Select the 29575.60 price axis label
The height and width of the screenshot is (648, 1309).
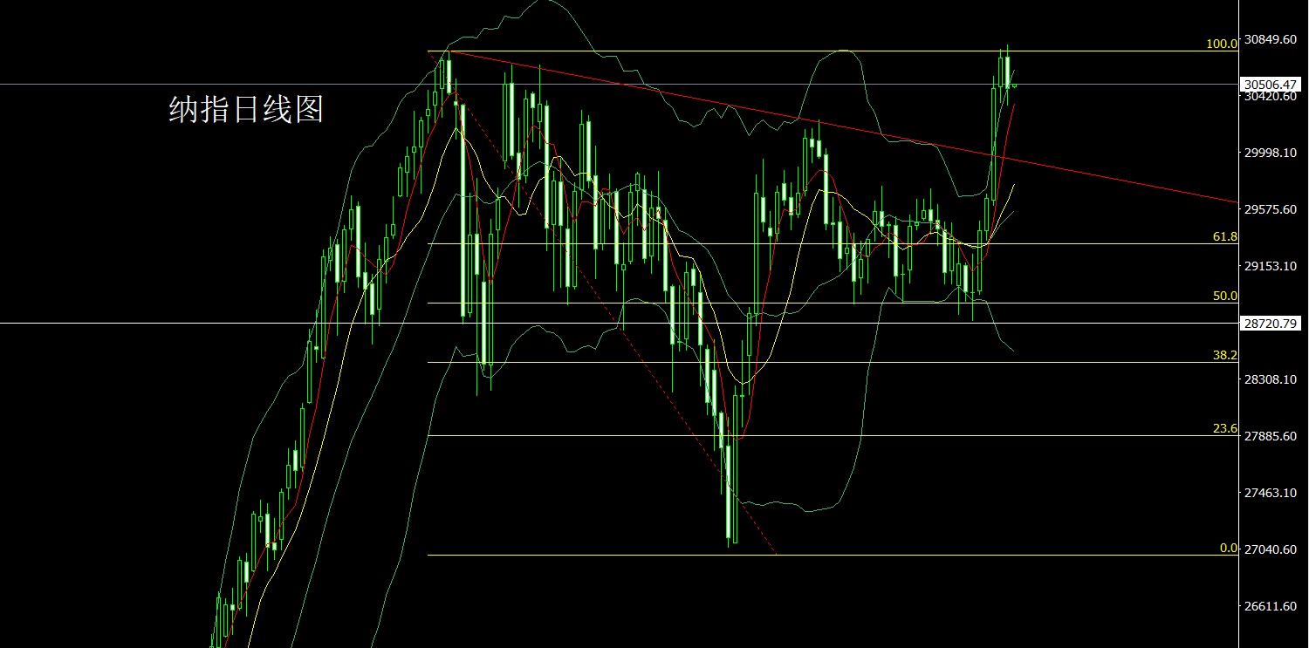[1271, 209]
